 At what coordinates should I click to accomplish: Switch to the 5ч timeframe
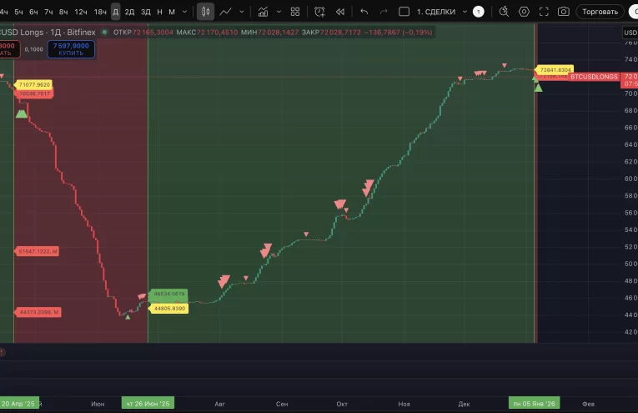(18, 12)
